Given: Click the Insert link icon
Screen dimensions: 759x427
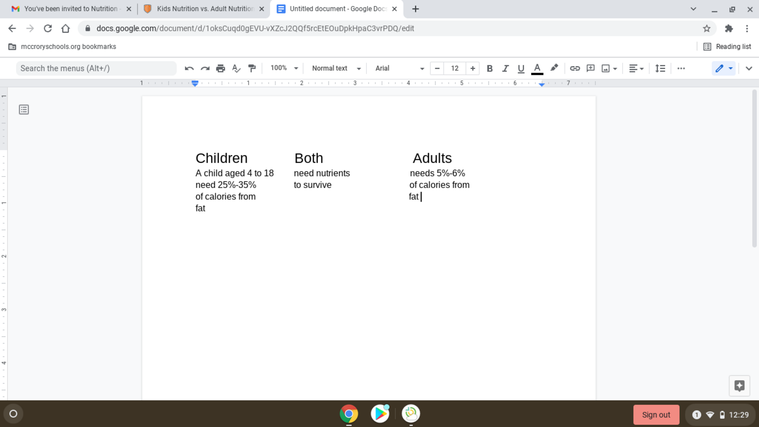Looking at the screenshot, I should pos(575,68).
